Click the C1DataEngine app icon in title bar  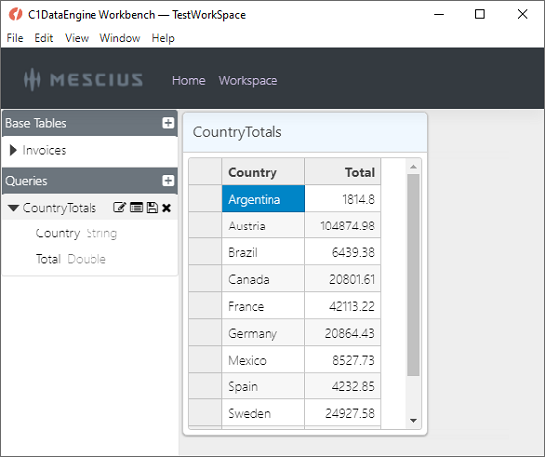pos(15,14)
